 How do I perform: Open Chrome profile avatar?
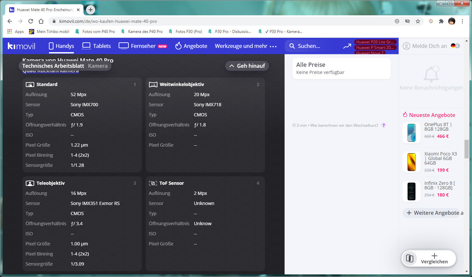point(452,21)
